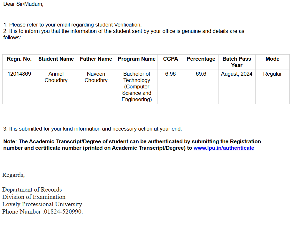Screen dimensions: 299x226
Task: Click the phone number 01824-520990 text
Action: pos(63,212)
